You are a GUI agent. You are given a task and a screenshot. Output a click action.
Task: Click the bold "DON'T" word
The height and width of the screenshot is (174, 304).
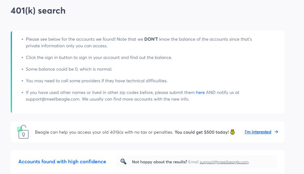tap(151, 39)
